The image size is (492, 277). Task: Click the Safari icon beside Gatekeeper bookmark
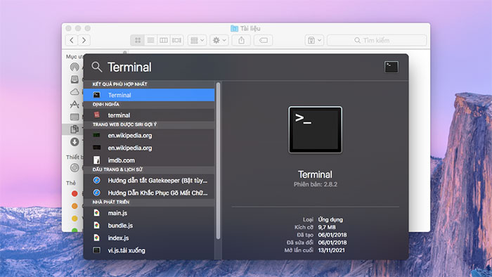(x=97, y=181)
